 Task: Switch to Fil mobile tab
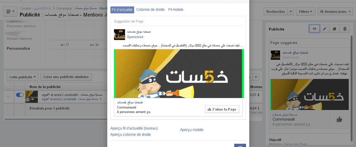pyautogui.click(x=176, y=9)
